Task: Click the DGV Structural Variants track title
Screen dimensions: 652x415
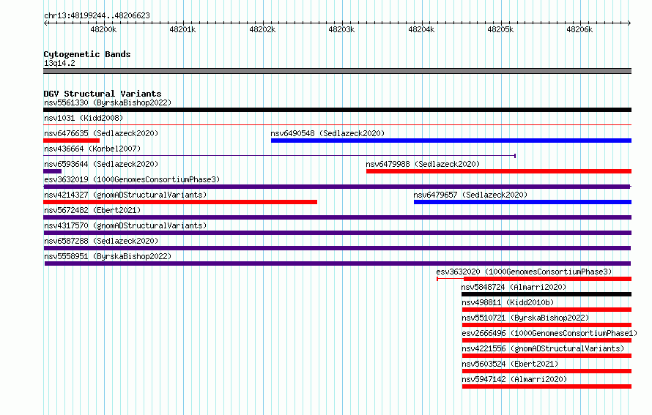Action: tap(103, 94)
